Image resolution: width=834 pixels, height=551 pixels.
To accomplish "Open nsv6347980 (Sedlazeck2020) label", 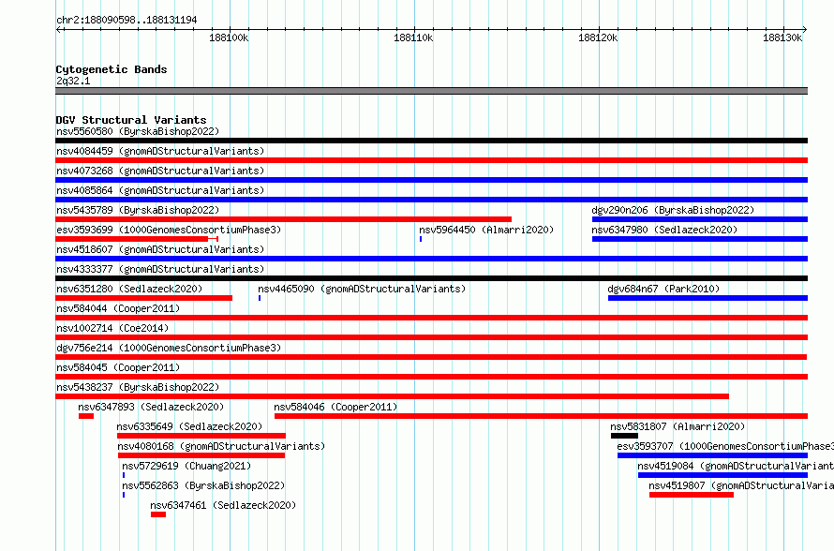I will tap(664, 230).
